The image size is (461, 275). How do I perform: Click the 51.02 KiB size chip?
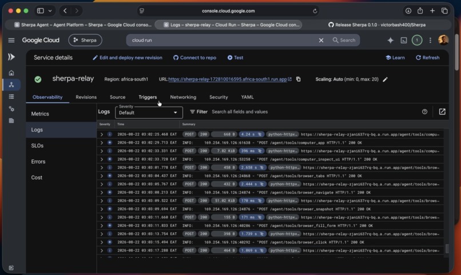pos(224,201)
